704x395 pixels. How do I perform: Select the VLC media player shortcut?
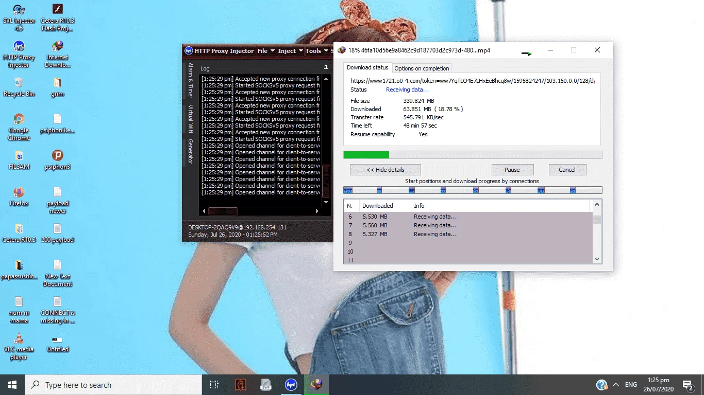pos(19,346)
